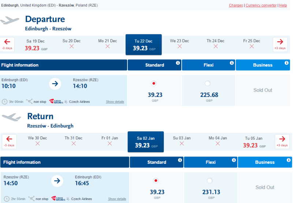The width and height of the screenshot is (293, 203).
Task: Select return Flexi fare 231.13 GBP
Action: [x=209, y=181]
